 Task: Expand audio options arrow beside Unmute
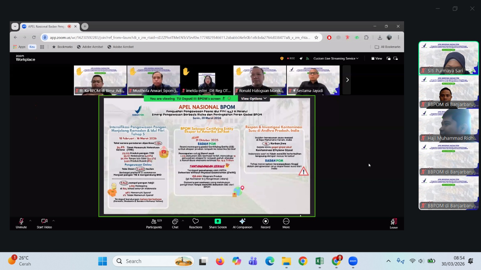(30, 221)
